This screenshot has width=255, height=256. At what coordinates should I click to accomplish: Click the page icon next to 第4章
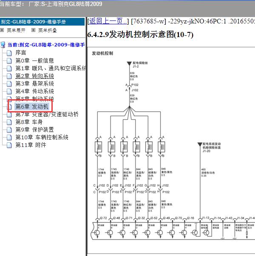click(x=9, y=92)
